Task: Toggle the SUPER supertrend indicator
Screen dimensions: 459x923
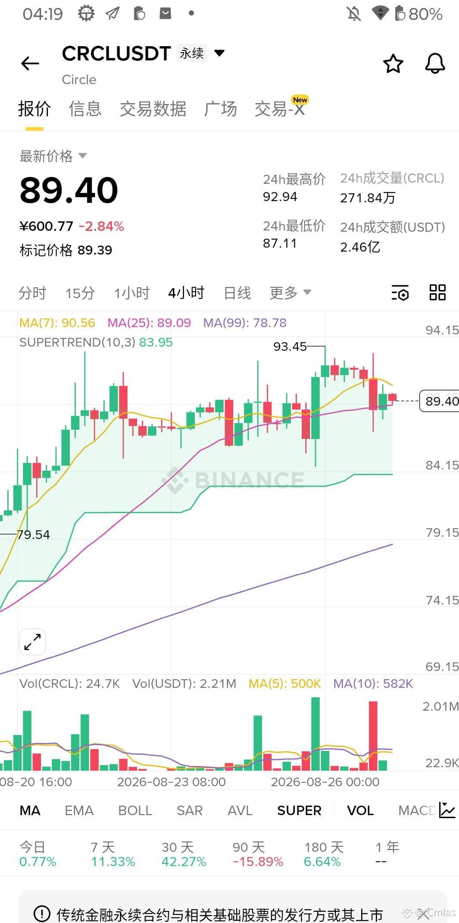Action: (299, 810)
